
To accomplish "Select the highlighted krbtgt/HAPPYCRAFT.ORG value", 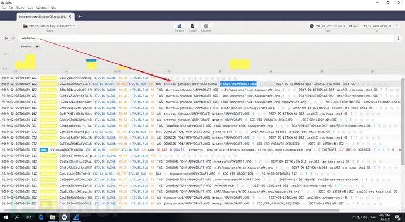I will (x=238, y=84).
